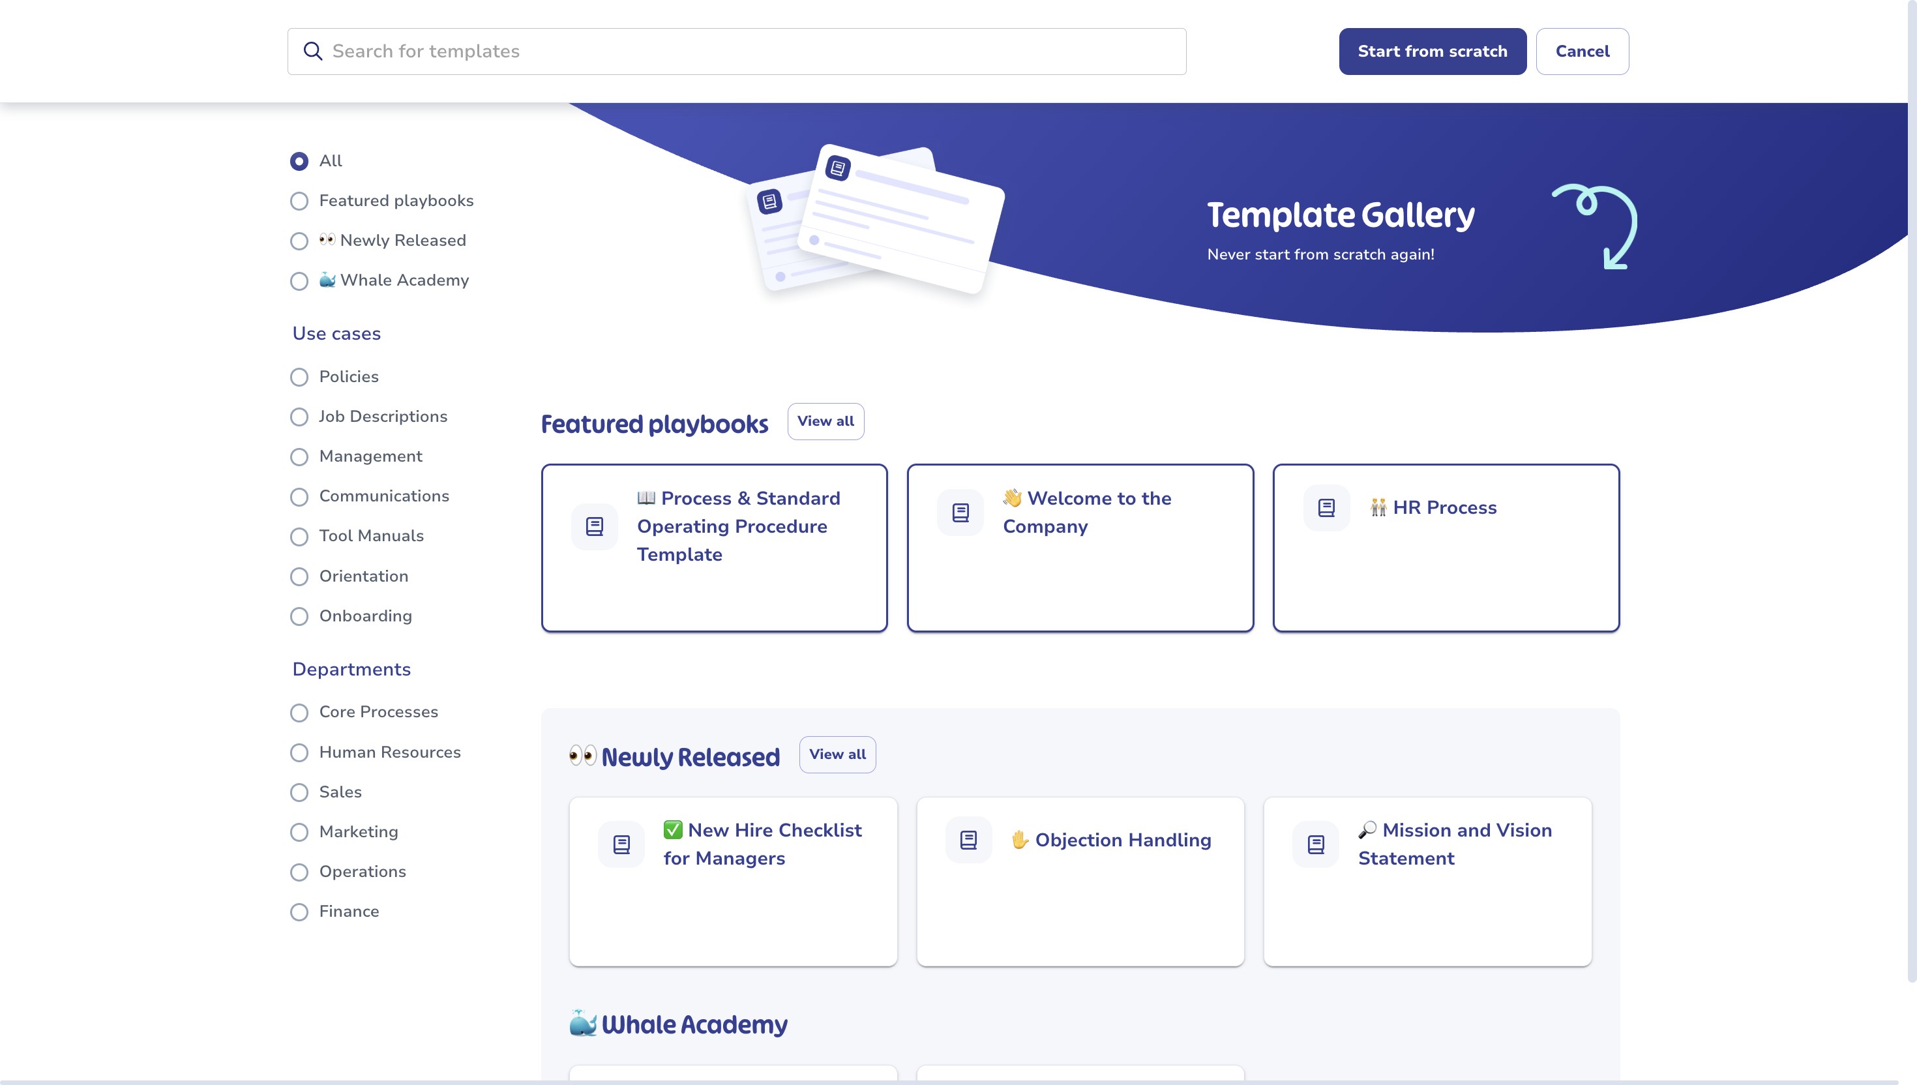Click the eyes emoji beside Newly Released heading
This screenshot has width=1917, height=1085.
pos(583,756)
